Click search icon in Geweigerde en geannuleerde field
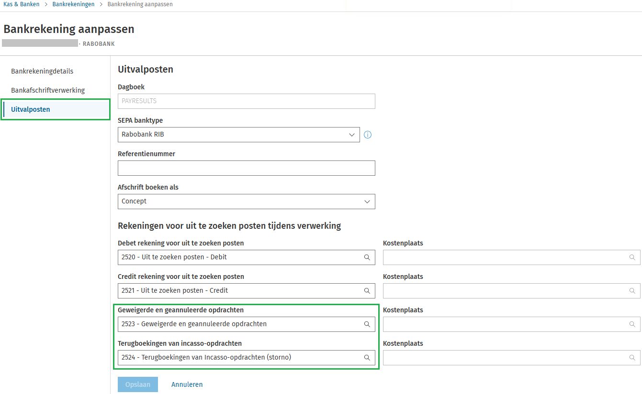This screenshot has width=642, height=394. point(367,324)
